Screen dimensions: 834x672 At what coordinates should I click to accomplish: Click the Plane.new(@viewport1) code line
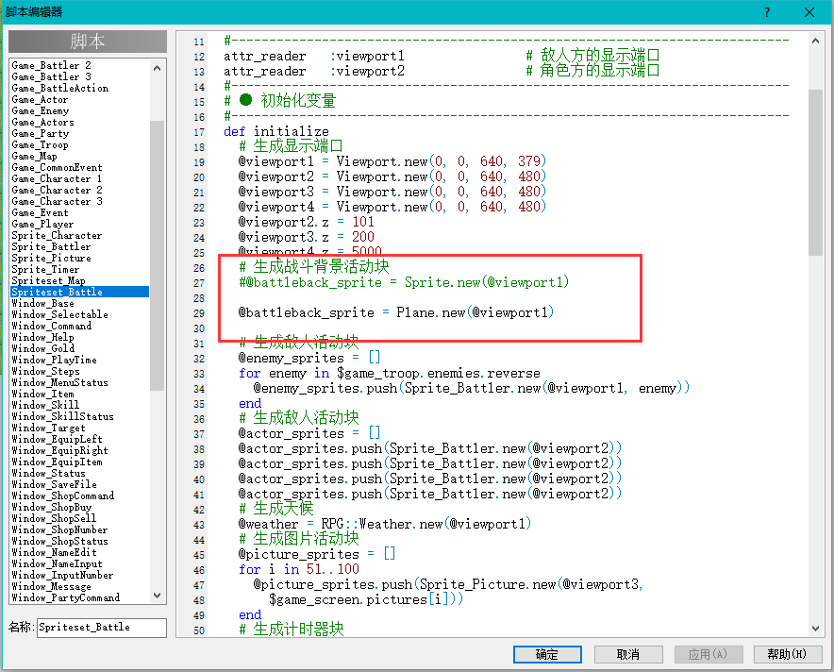click(395, 312)
